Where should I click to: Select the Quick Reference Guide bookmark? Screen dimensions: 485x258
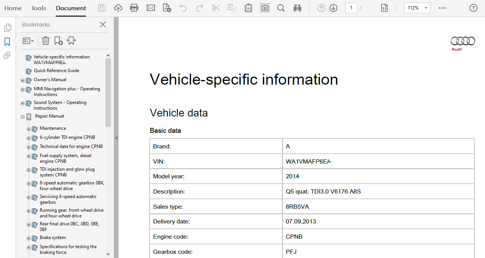click(57, 71)
